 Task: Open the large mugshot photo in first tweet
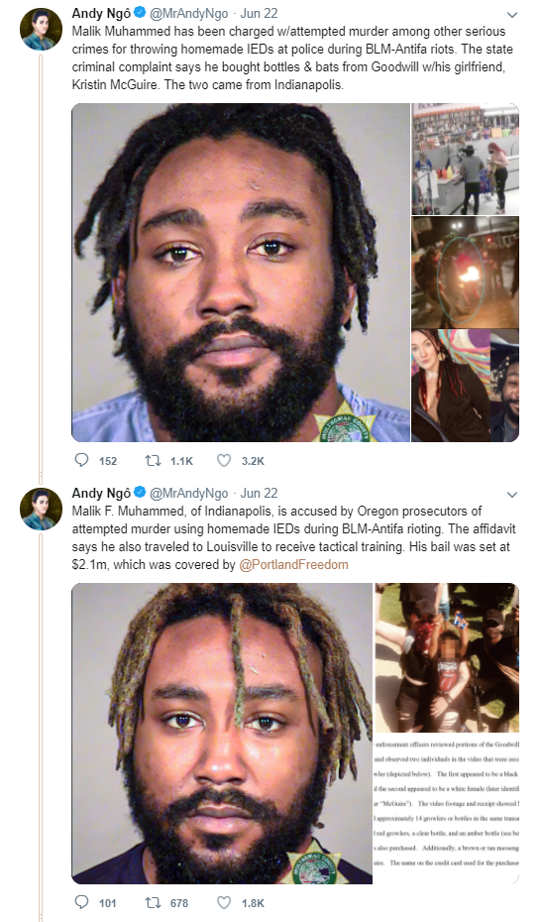tap(241, 273)
